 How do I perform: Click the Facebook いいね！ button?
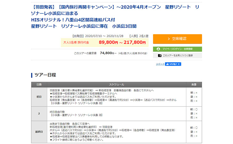click(x=173, y=64)
